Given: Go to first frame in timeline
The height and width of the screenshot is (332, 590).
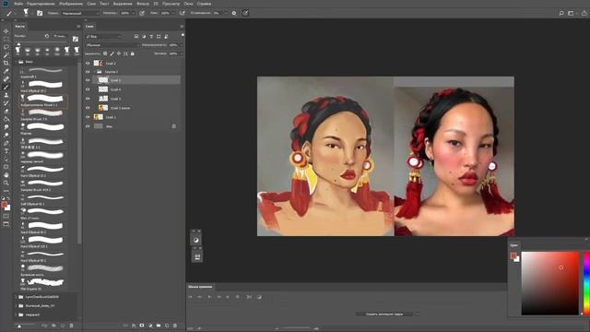Looking at the screenshot, I should tap(191, 297).
